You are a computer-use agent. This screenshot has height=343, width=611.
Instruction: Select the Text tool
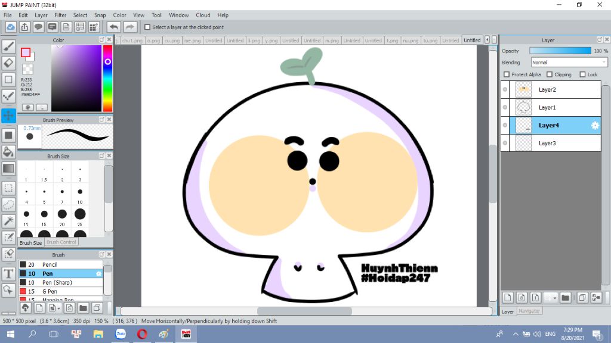8,274
